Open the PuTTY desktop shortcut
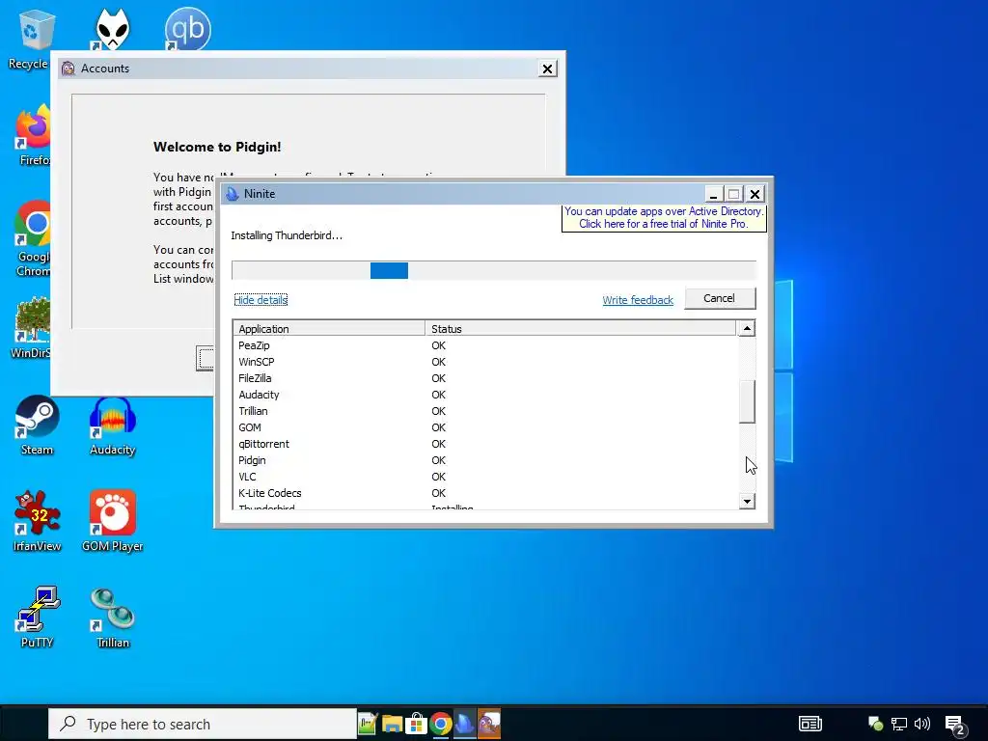988x741 pixels. click(38, 617)
